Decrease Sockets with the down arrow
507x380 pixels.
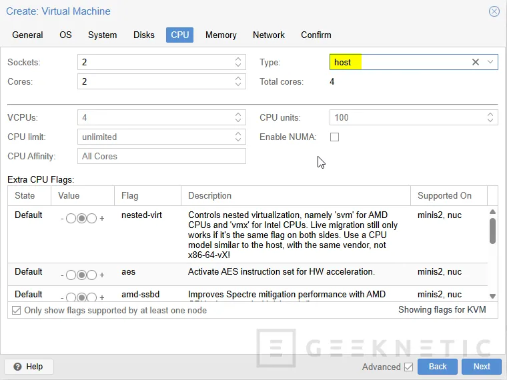(x=238, y=65)
